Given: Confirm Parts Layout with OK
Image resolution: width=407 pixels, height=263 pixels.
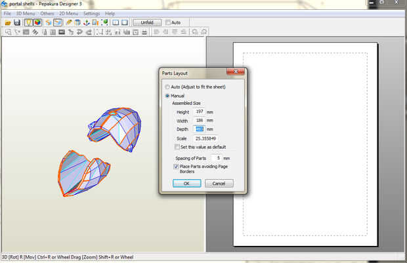Looking at the screenshot, I should [x=186, y=184].
